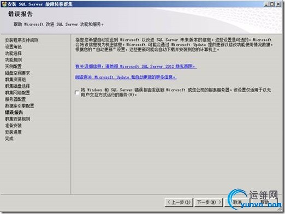The height and width of the screenshot is (214, 285).
Task: Select 功能规则 step in sidebar
Action: [13, 60]
